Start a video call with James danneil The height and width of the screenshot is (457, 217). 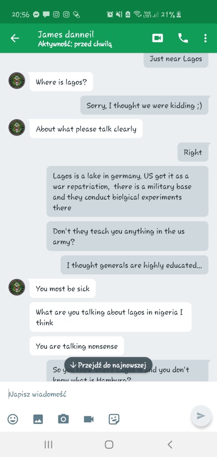coord(157,38)
